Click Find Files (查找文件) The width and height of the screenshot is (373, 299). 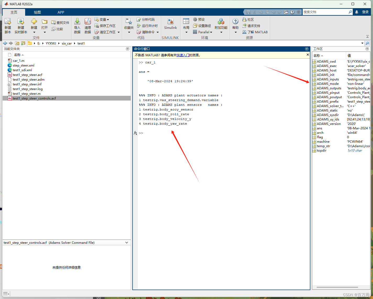[x=61, y=23]
